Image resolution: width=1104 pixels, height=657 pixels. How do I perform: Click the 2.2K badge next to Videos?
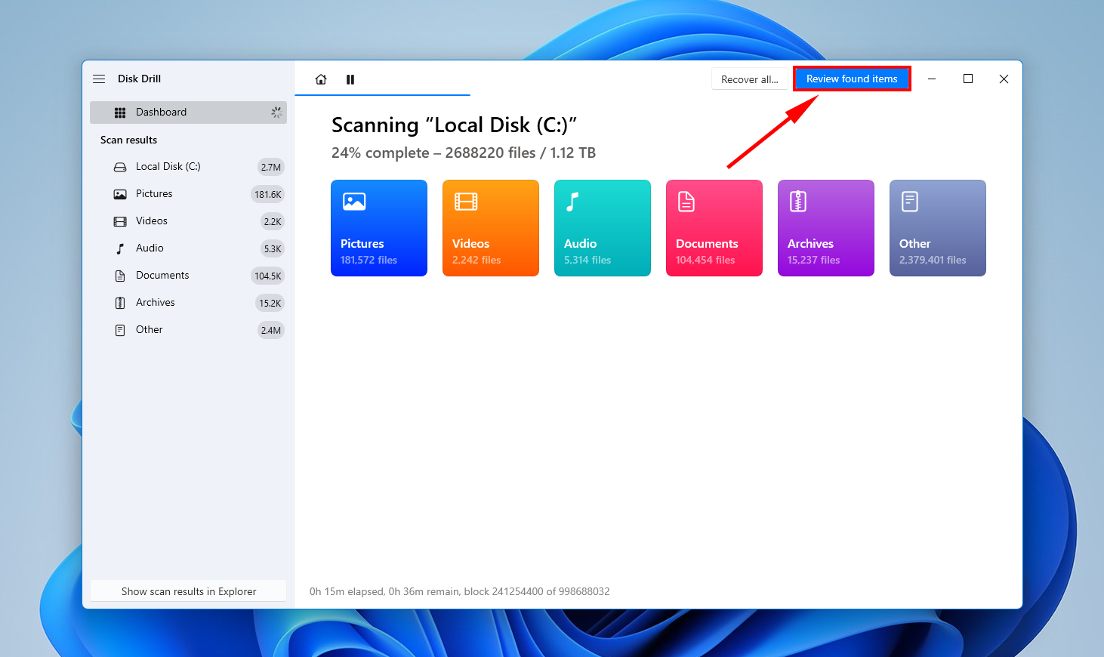[x=273, y=221]
